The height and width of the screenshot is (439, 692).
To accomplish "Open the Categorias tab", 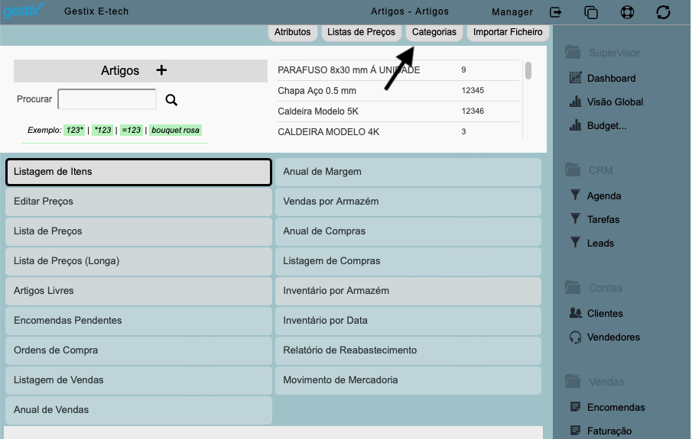I will [x=434, y=32].
